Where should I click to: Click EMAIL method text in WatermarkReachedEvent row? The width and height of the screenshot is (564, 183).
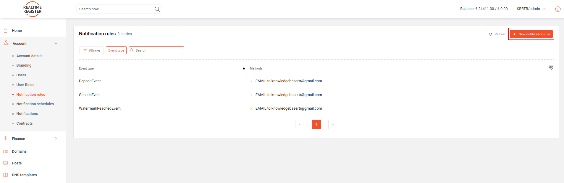tap(289, 108)
